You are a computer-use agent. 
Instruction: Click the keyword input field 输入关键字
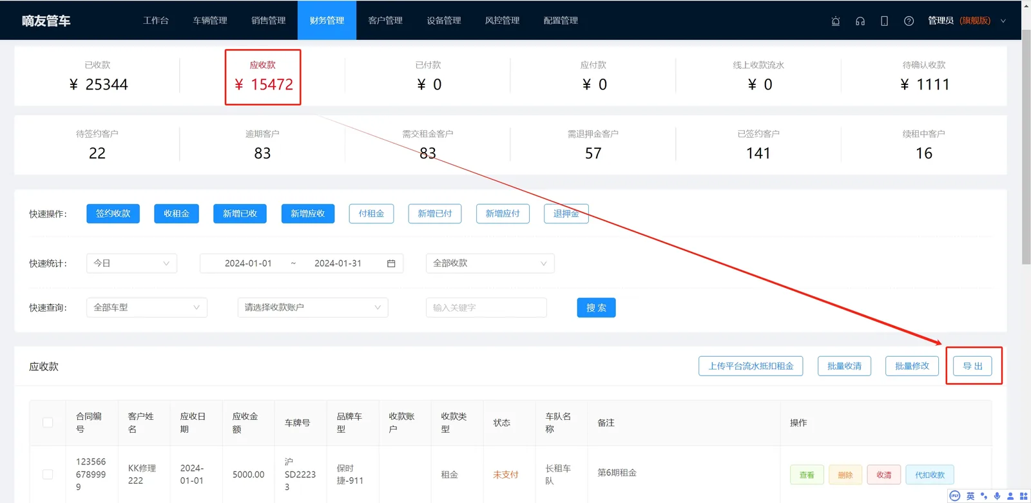tap(487, 307)
